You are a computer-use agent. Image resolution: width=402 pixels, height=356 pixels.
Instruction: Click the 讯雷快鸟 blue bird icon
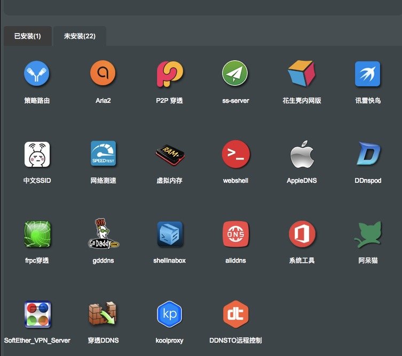[368, 74]
